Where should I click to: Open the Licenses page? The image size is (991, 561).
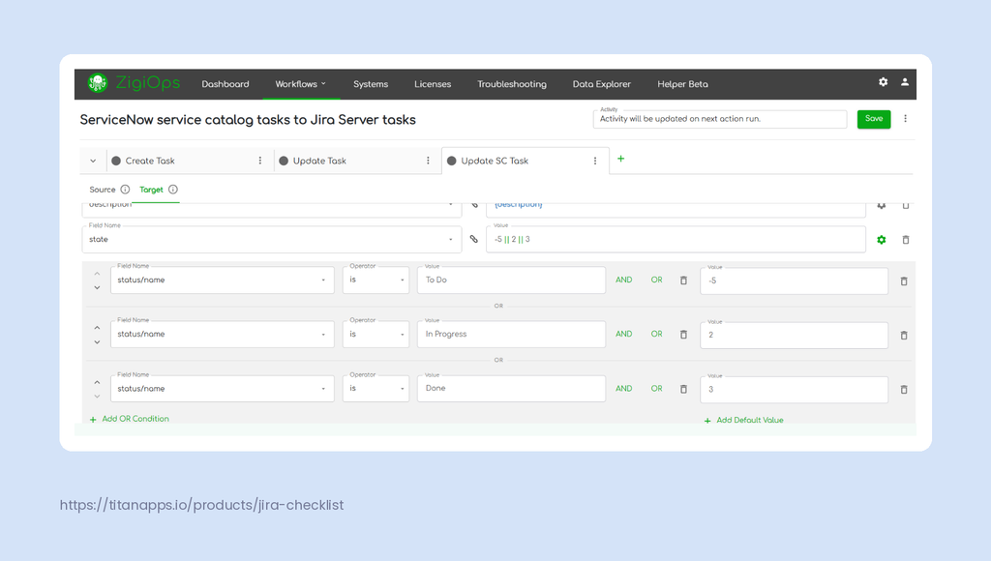click(x=433, y=84)
